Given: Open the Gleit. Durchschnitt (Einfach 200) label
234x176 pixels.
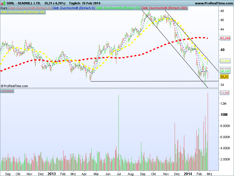Looking at the screenshot, I should (164, 8).
